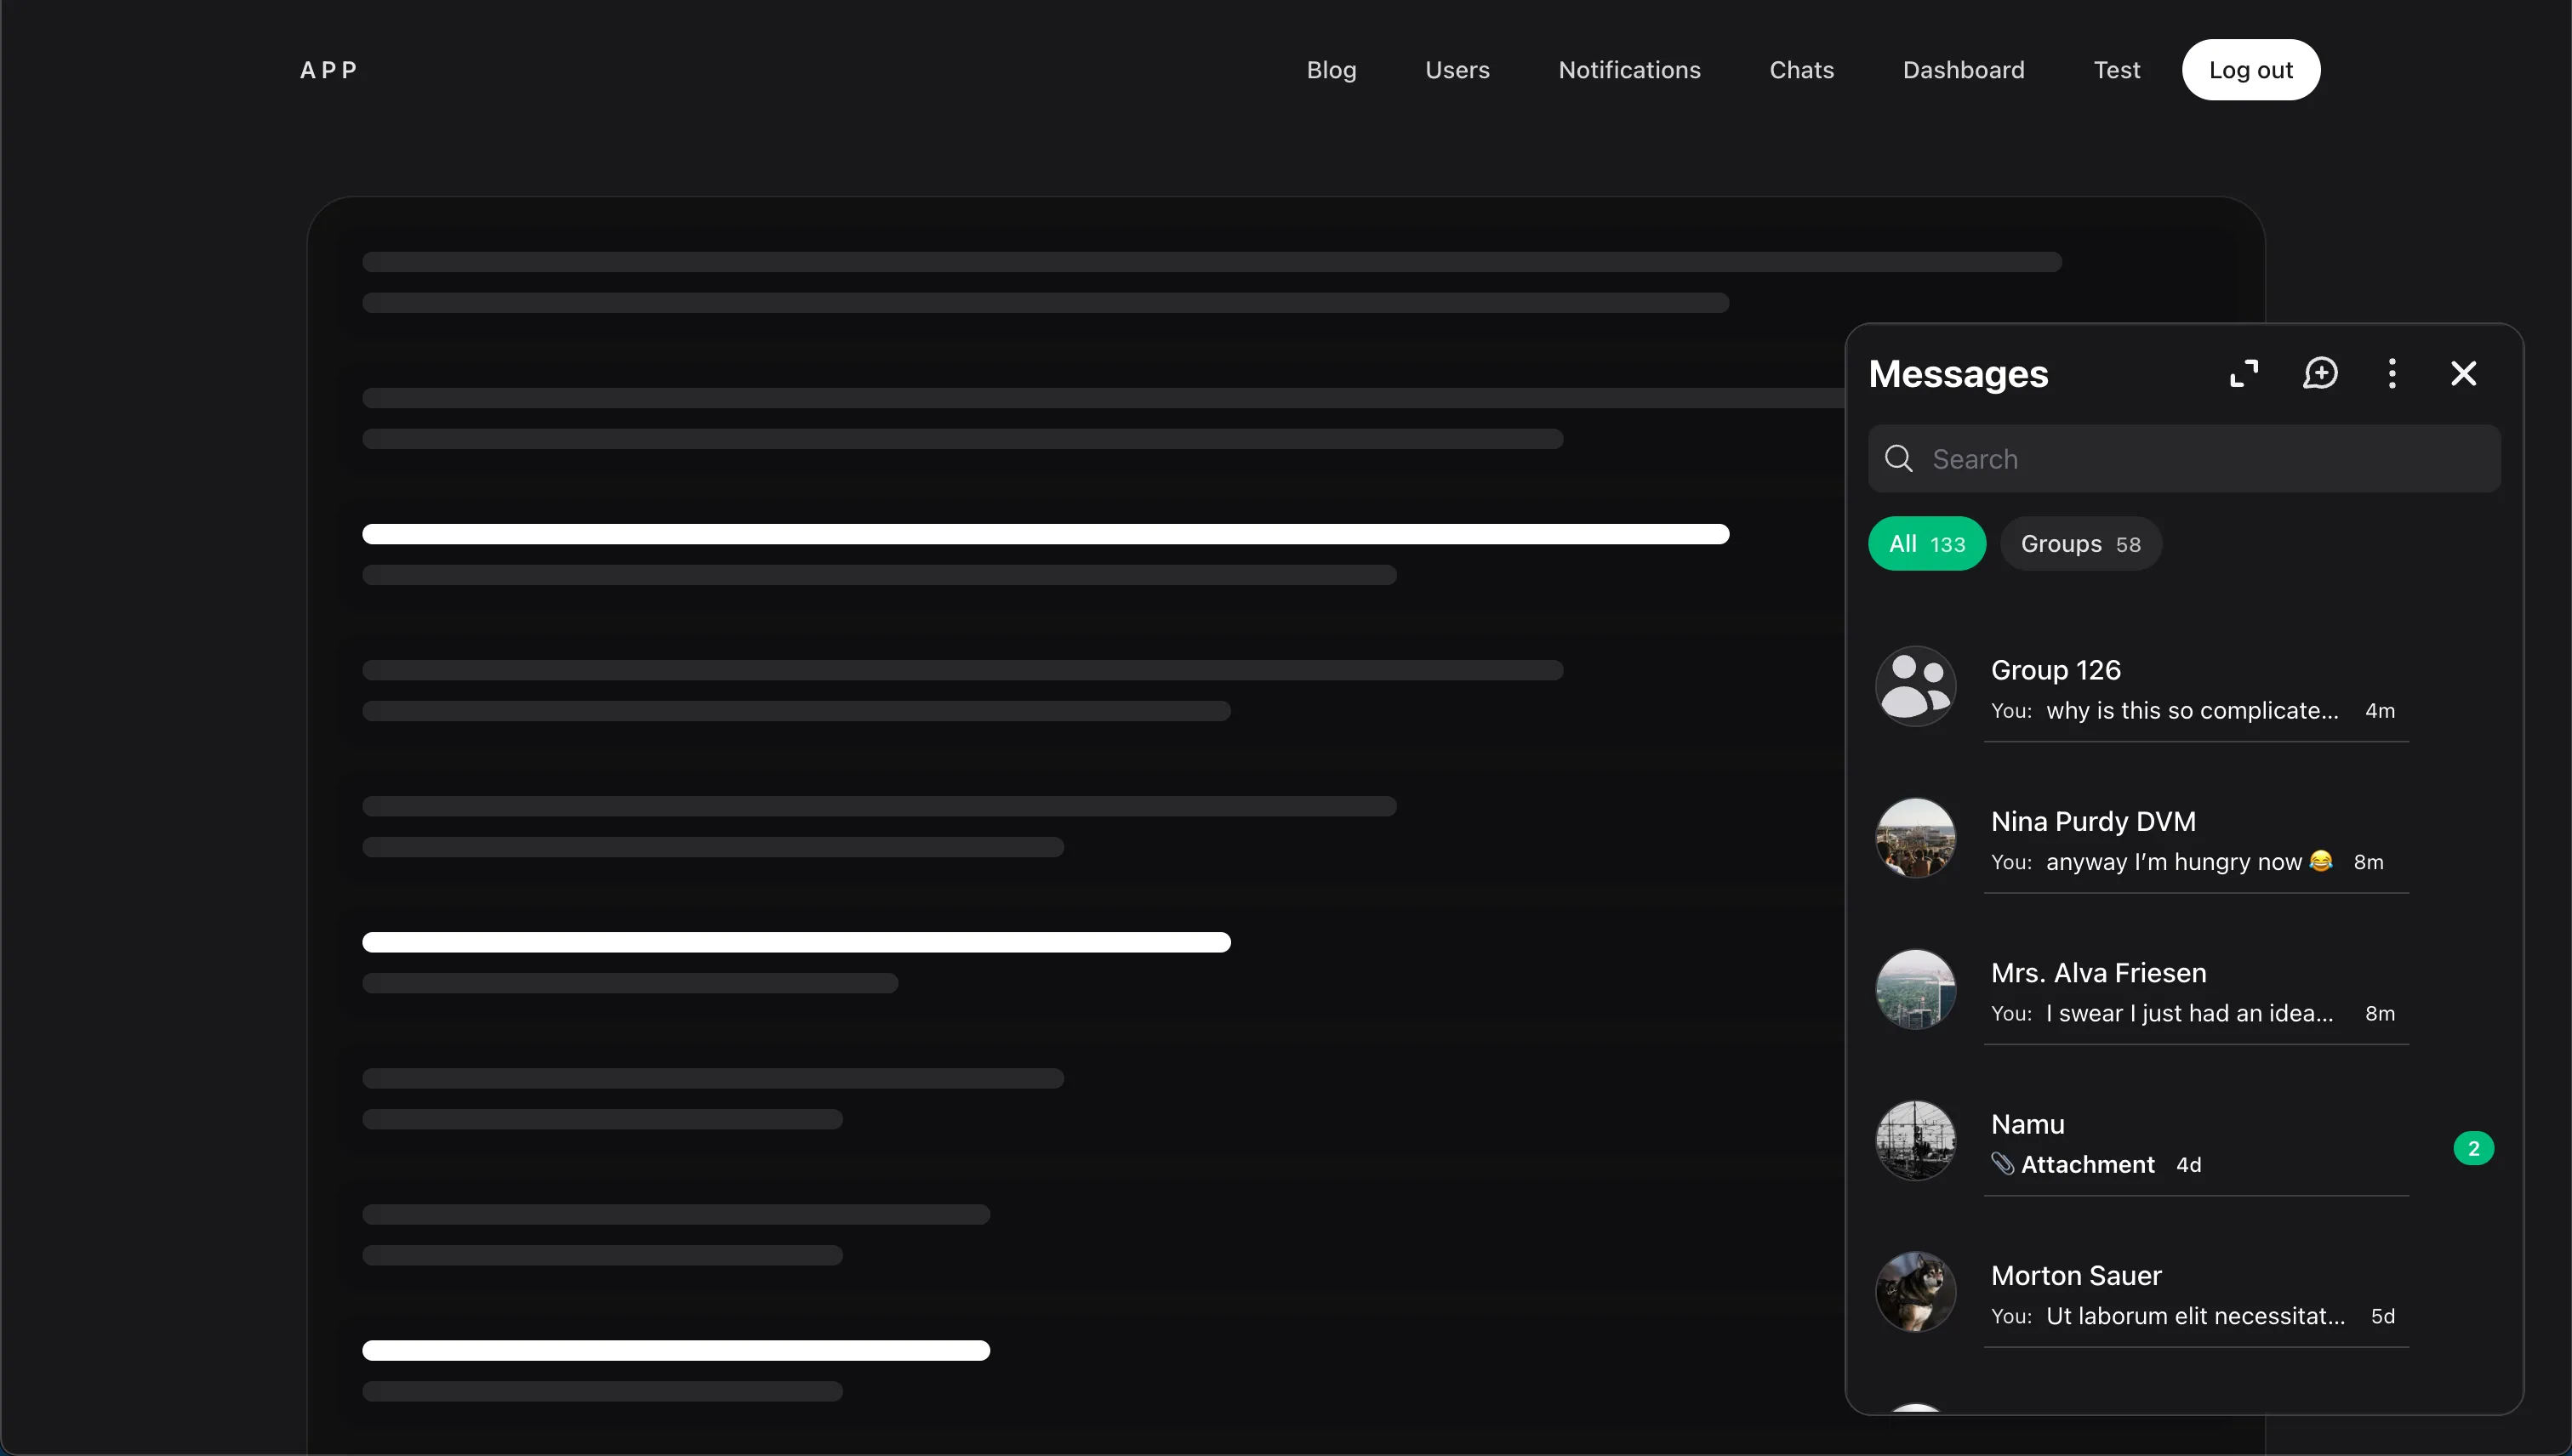Click the magnifier search icon
This screenshot has width=2572, height=1456.
coord(1898,459)
